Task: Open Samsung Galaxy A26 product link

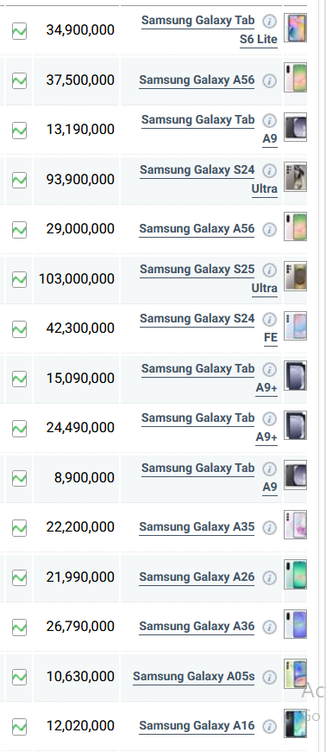Action: (197, 577)
